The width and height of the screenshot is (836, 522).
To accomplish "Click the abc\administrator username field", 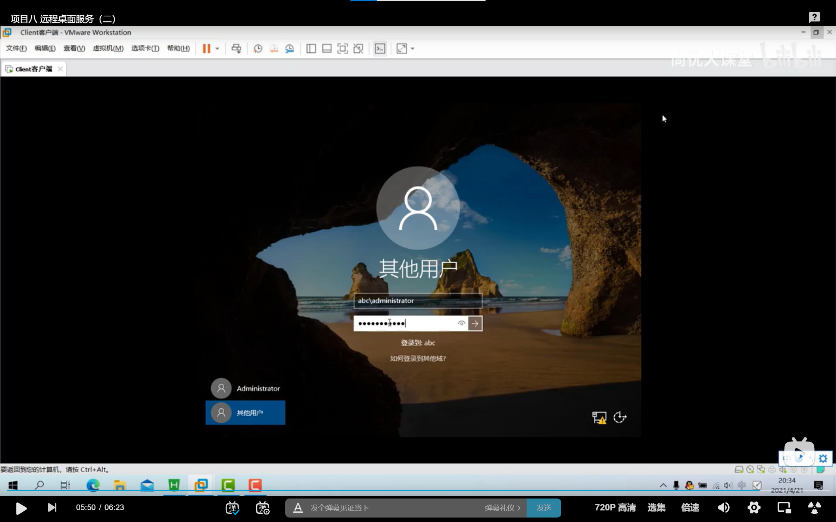I will 418,301.
